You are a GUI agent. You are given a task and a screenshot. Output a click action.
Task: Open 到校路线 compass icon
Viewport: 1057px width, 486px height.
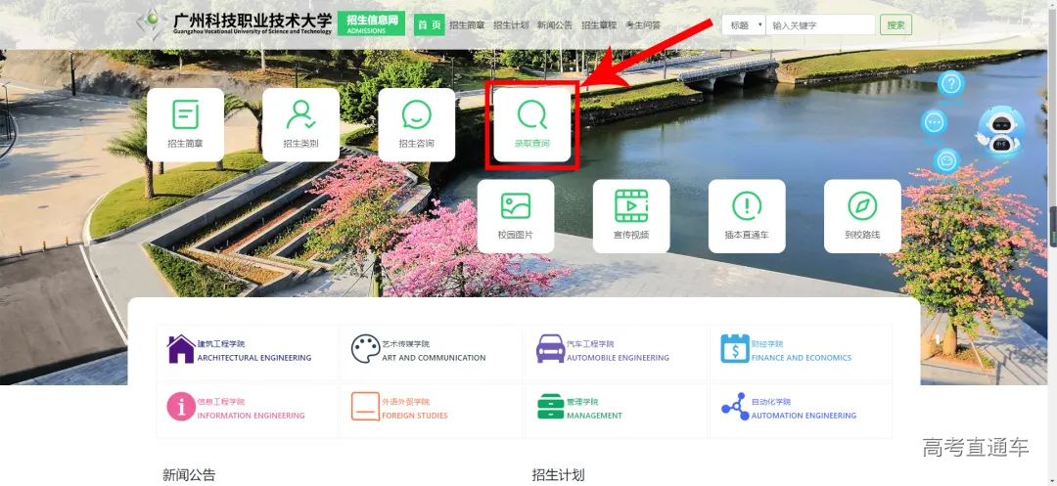click(x=862, y=207)
